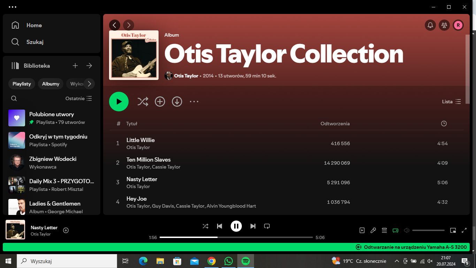This screenshot has height=268, width=476.
Task: Open Otis Taylor artist link in header
Action: tap(186, 76)
